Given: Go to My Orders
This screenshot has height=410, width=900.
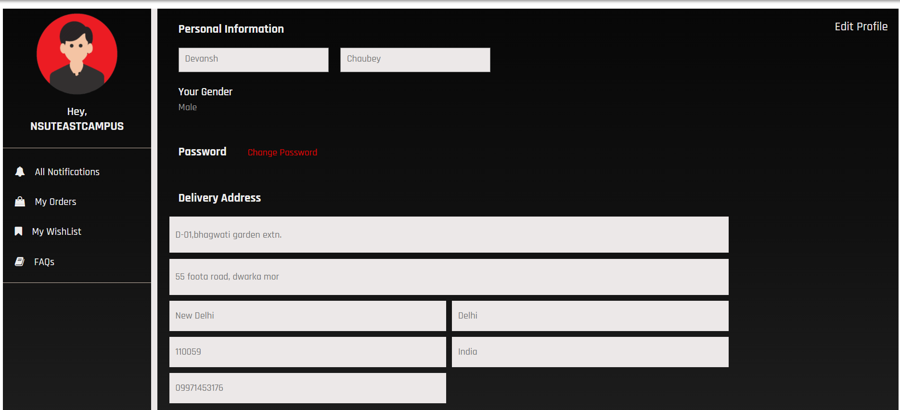Looking at the screenshot, I should (x=55, y=202).
